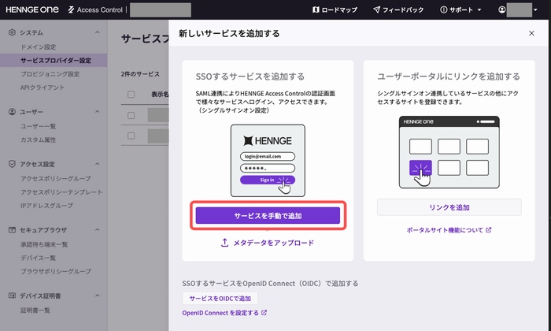Check the second service row checkbox

[131, 136]
